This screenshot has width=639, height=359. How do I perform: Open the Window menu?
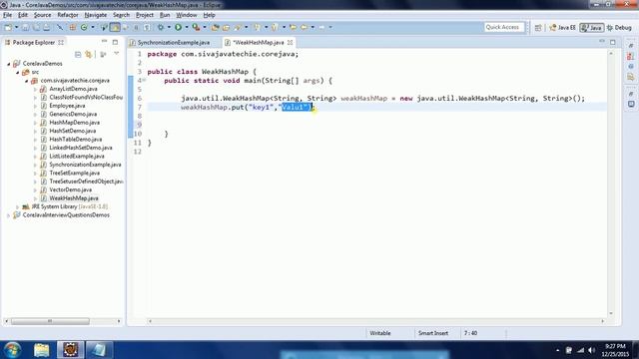tap(187, 15)
